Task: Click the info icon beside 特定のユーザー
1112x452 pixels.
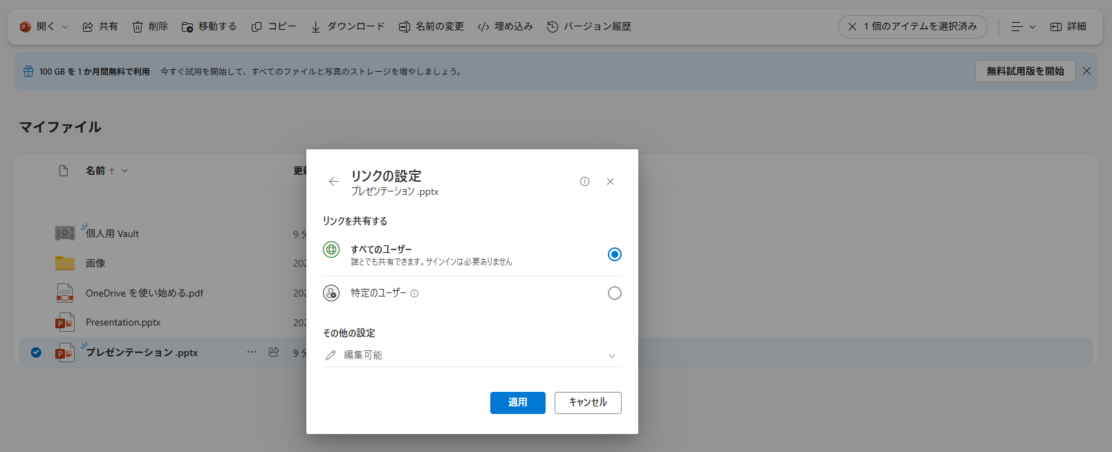Action: (x=414, y=294)
